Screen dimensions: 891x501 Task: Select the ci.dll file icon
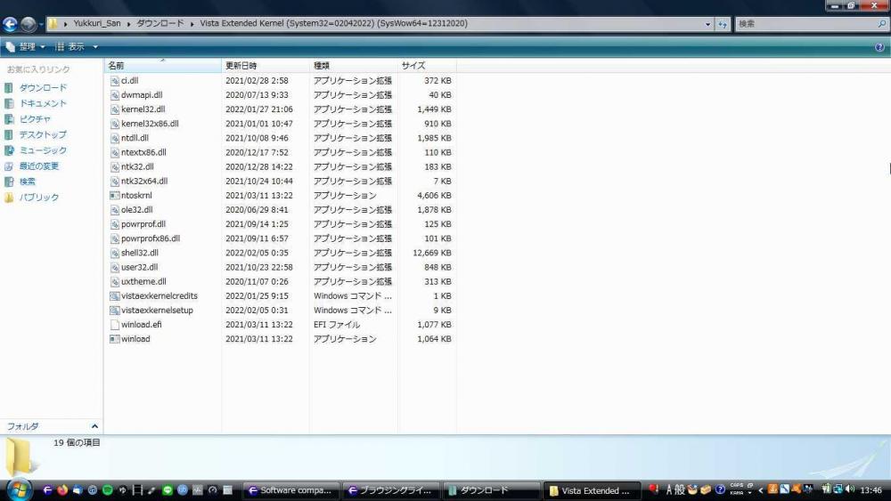click(x=114, y=81)
